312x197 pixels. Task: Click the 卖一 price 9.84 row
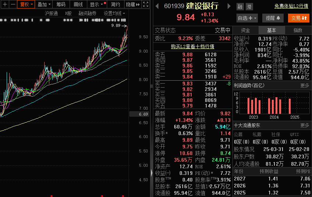click(193, 77)
